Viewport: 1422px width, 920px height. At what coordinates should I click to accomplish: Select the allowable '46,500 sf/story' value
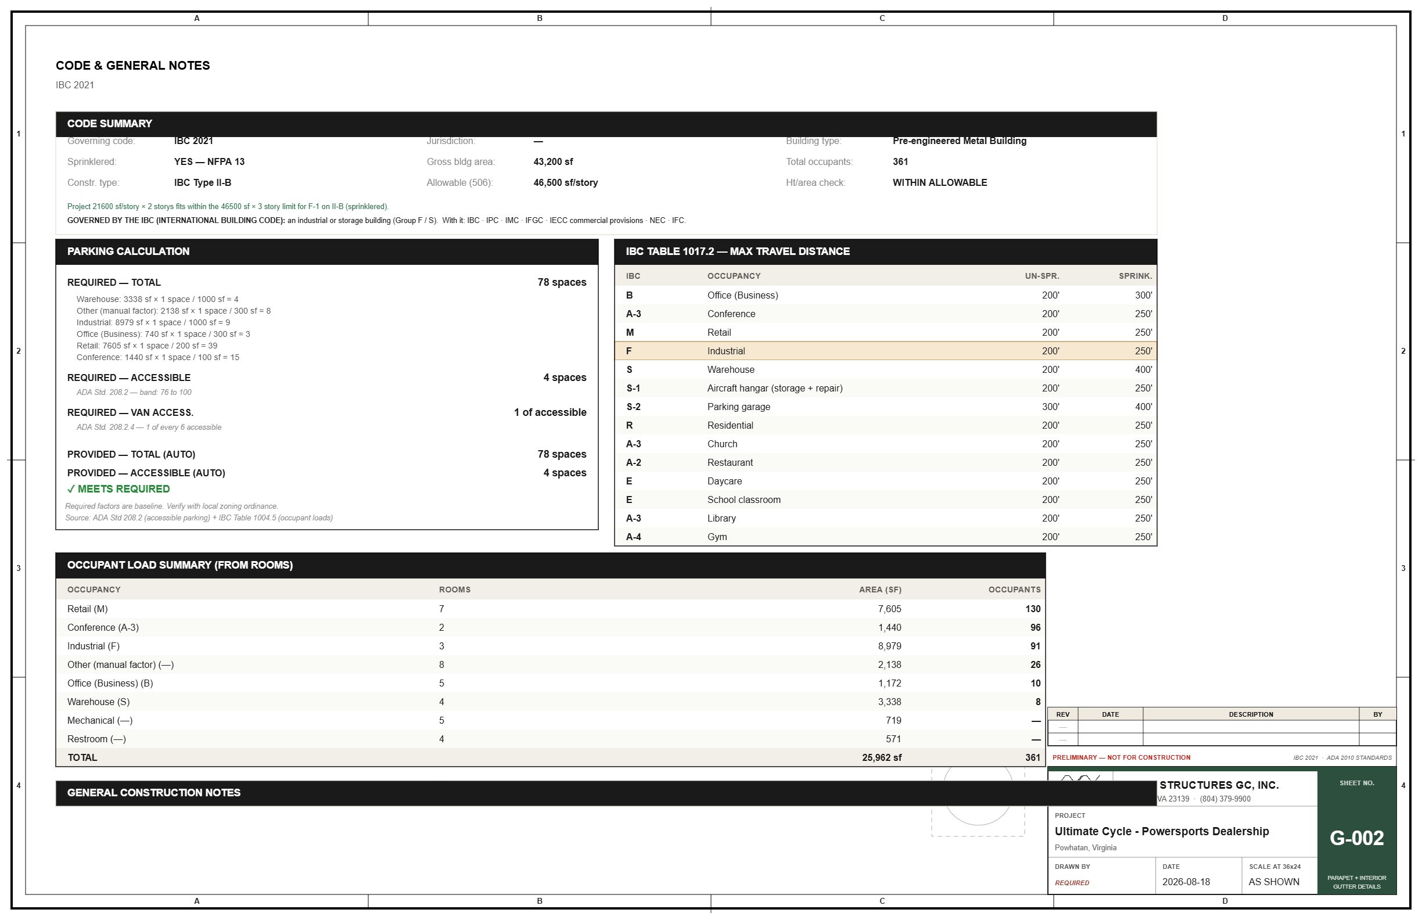pos(565,183)
